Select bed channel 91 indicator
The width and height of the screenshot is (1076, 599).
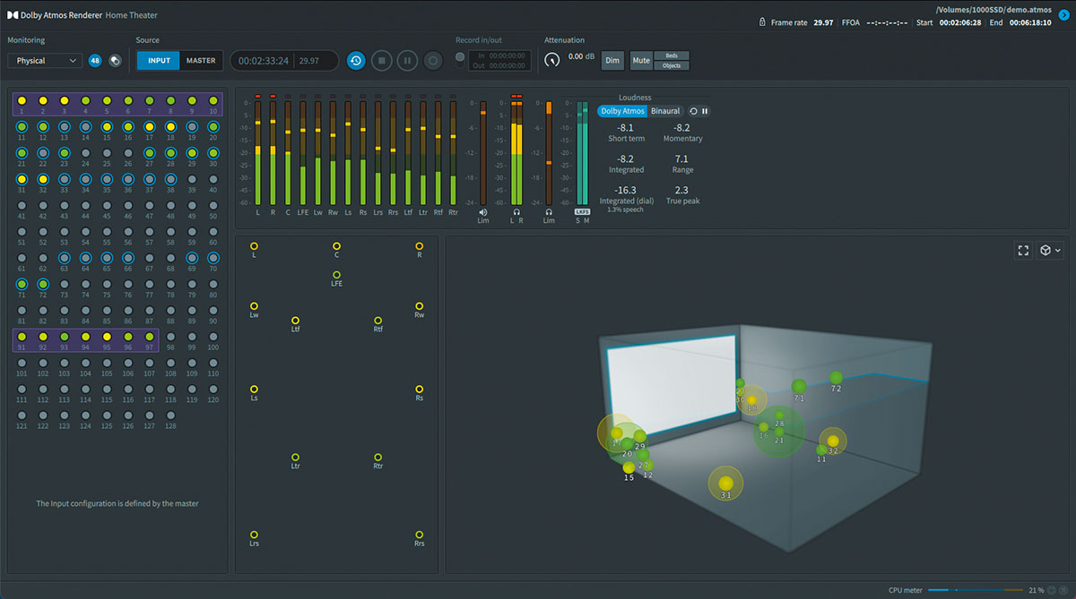point(22,336)
